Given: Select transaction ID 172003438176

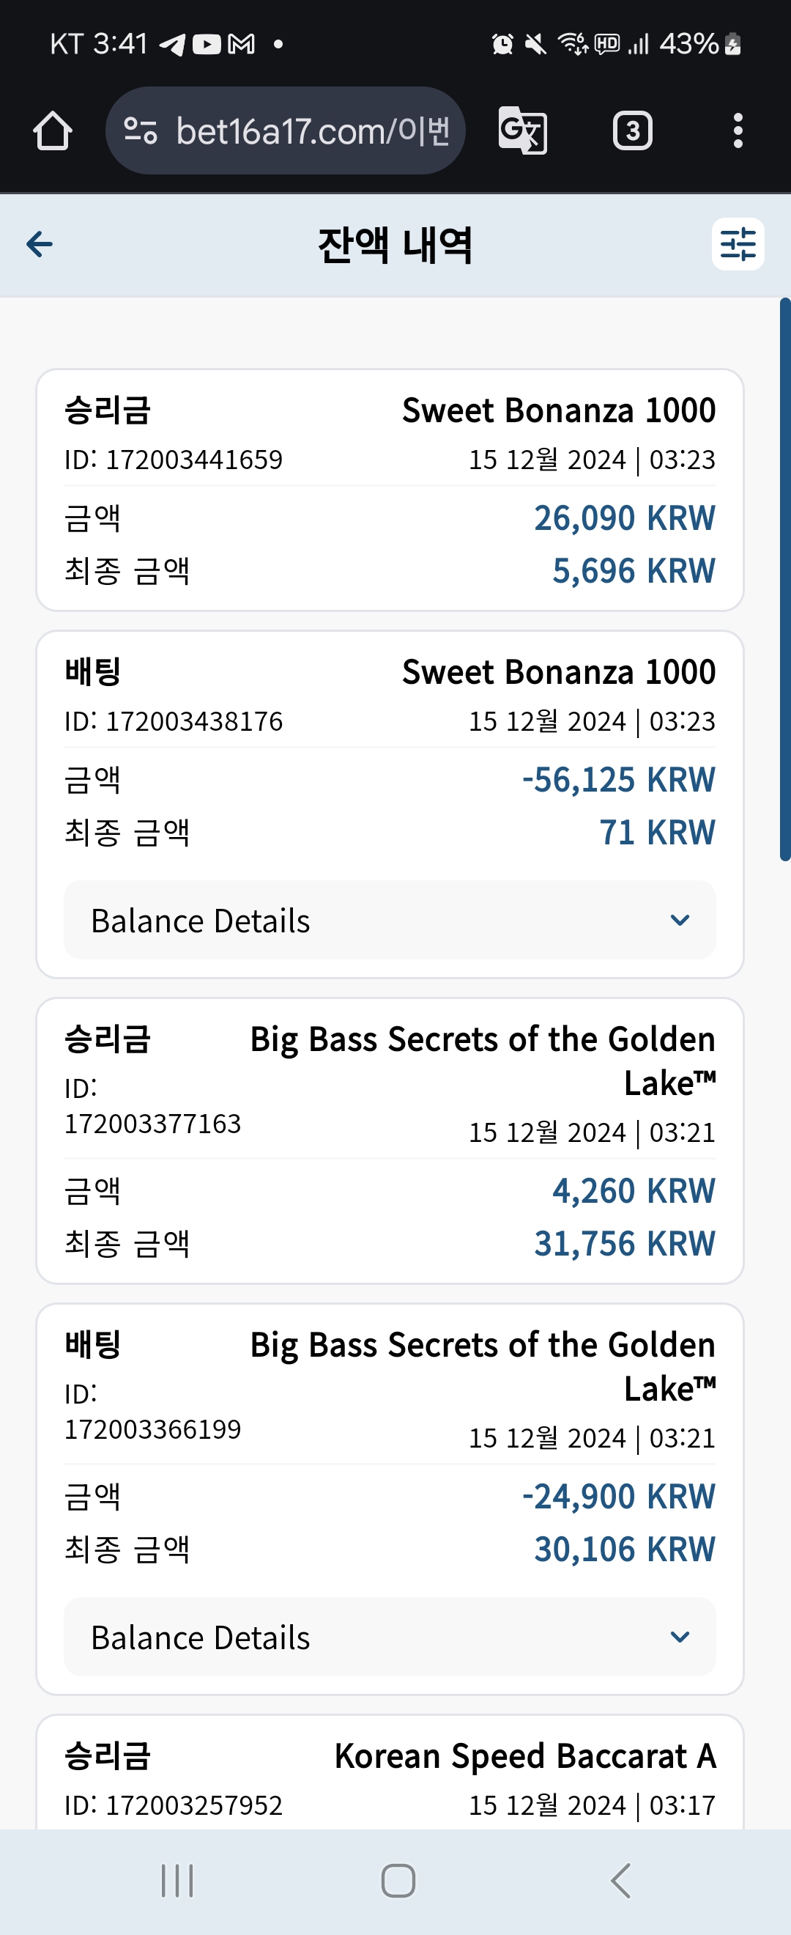Looking at the screenshot, I should 174,721.
